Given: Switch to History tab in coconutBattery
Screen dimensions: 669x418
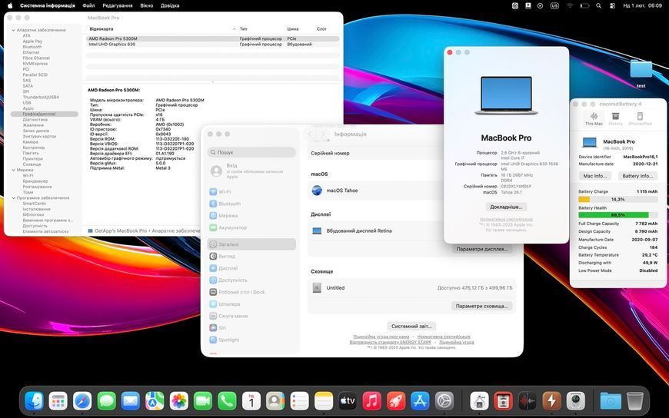Looking at the screenshot, I should (615, 118).
